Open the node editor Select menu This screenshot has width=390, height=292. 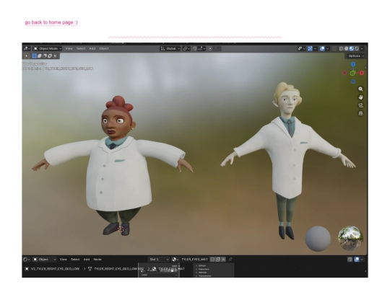click(75, 260)
